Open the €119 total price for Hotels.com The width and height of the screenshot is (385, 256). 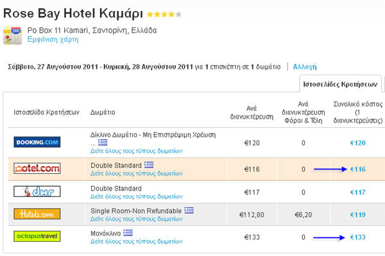click(x=358, y=215)
